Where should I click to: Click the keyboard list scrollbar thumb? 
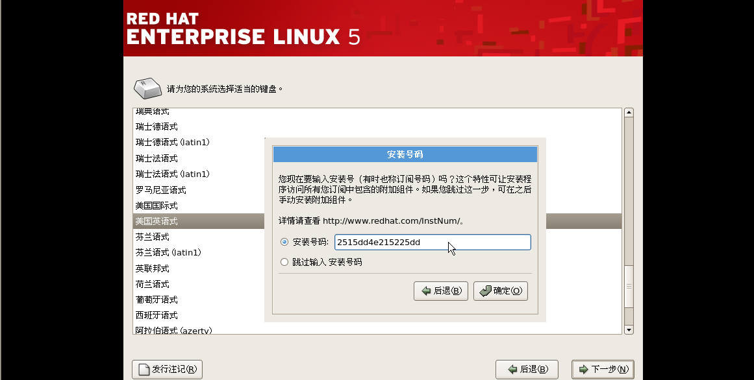(628, 285)
